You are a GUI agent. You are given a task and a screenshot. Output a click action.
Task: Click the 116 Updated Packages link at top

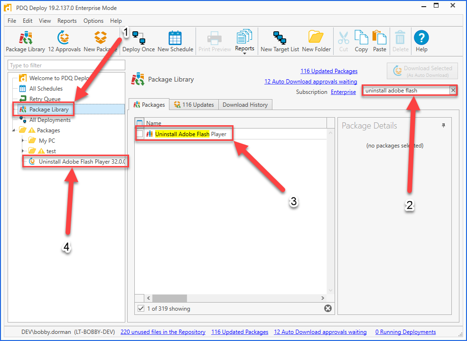329,71
